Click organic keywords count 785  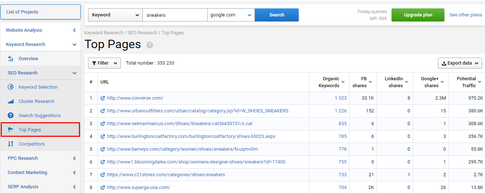point(343,136)
